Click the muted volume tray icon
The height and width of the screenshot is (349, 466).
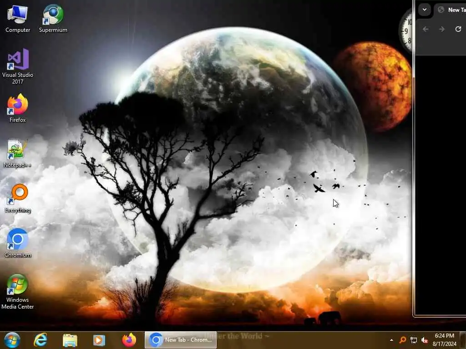(x=425, y=340)
